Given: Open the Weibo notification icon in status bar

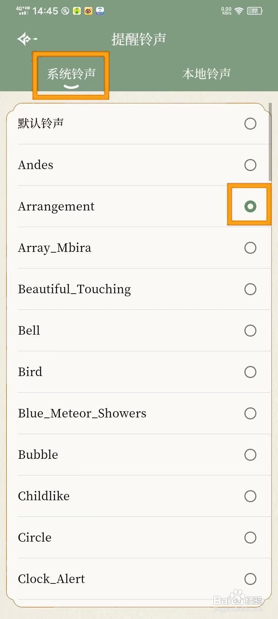Looking at the screenshot, I should [88, 11].
